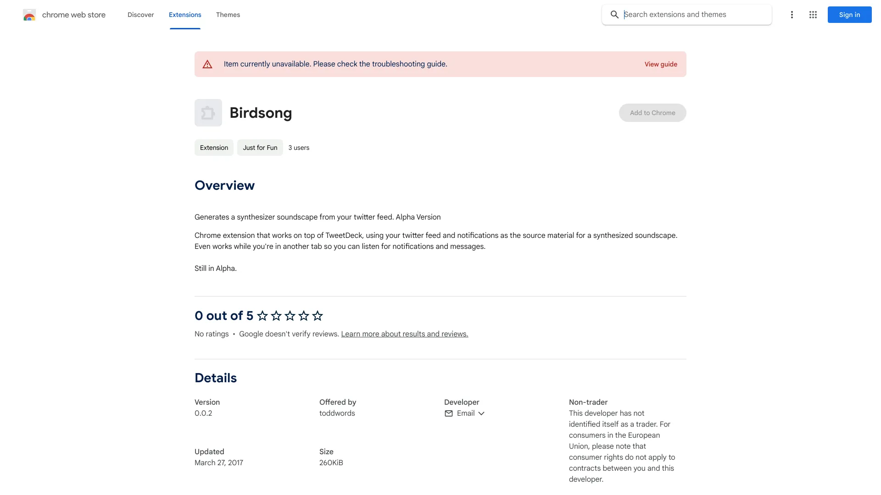Image resolution: width=881 pixels, height=495 pixels.
Task: Switch to the Discover tab
Action: [x=140, y=15]
